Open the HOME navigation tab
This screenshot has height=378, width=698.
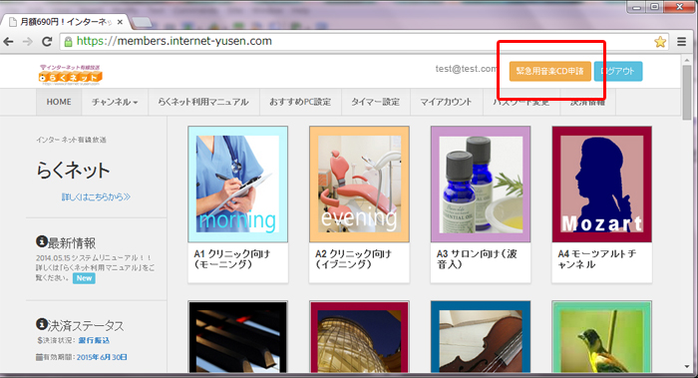[59, 102]
